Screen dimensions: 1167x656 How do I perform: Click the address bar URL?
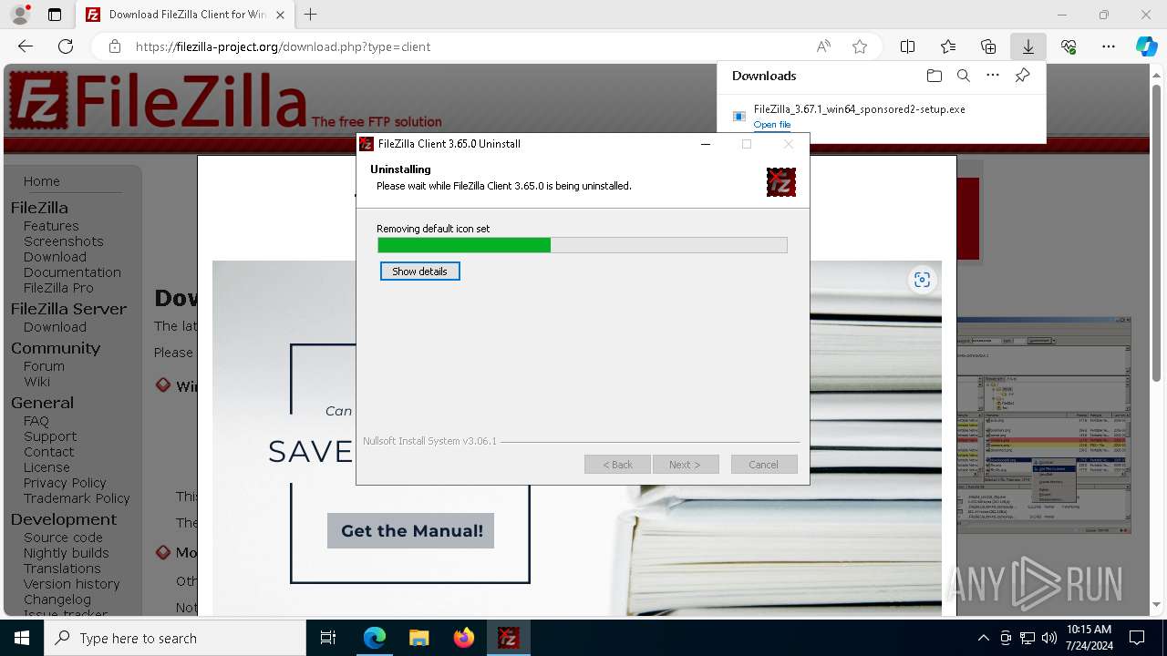(x=283, y=46)
